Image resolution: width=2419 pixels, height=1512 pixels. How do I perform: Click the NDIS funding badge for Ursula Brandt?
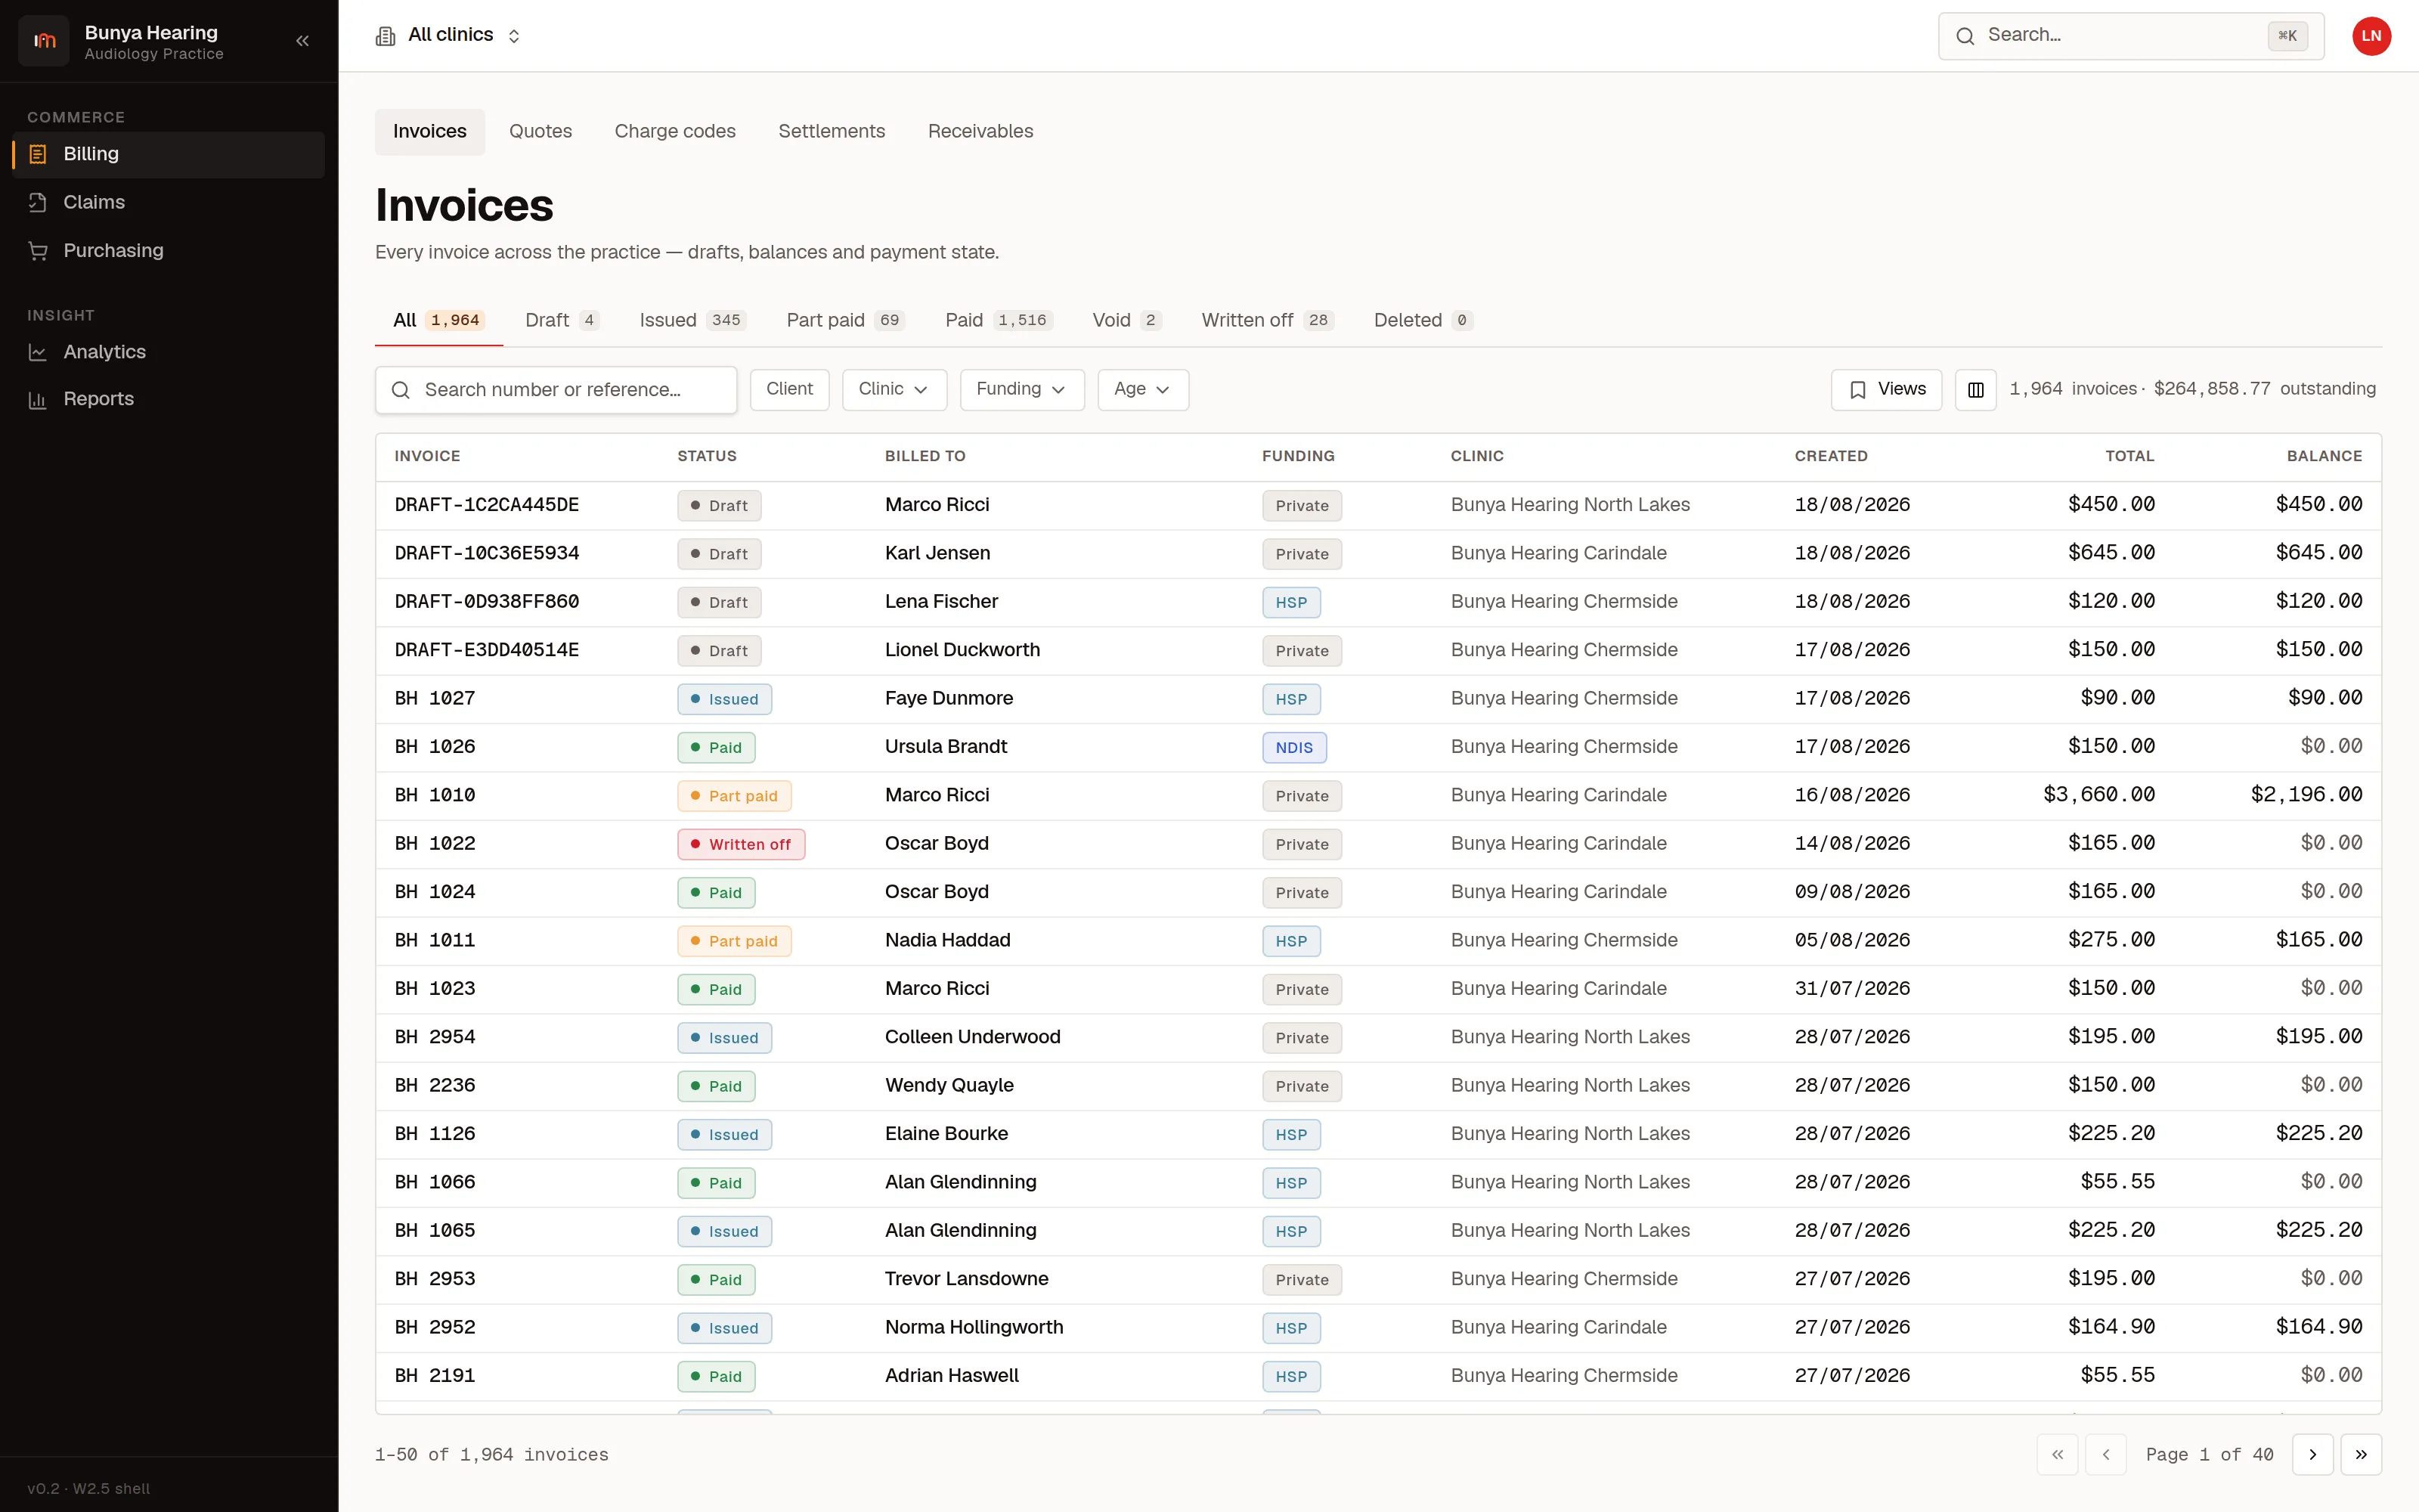pos(1293,748)
